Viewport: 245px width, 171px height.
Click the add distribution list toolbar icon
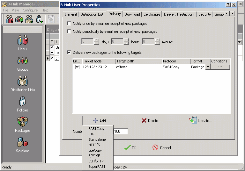pyautogui.click(x=29, y=19)
